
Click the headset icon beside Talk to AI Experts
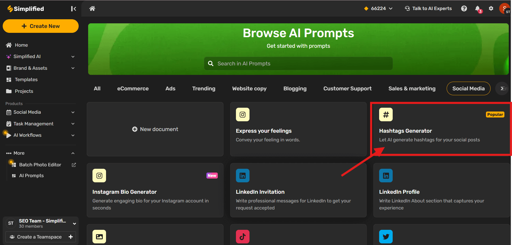407,8
